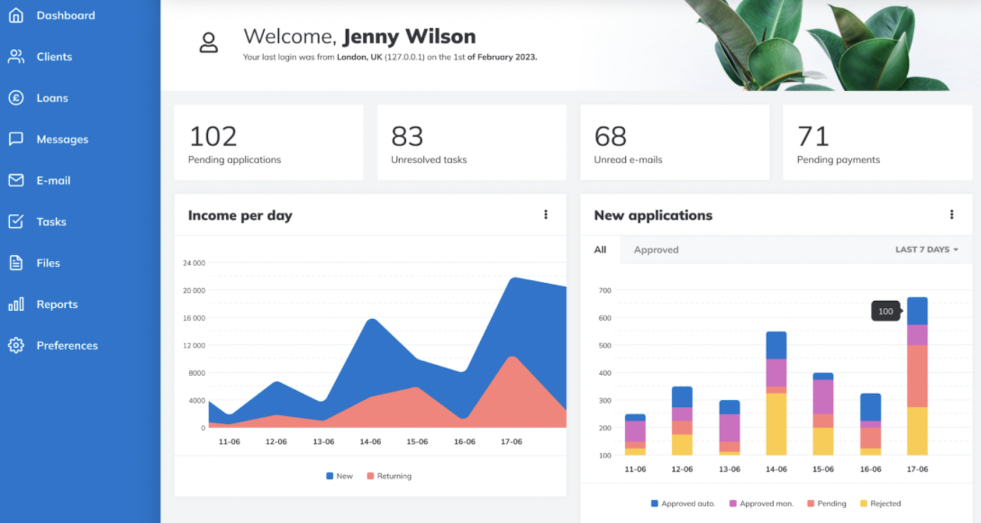Image resolution: width=981 pixels, height=523 pixels.
Task: Select the All tab in New applications
Action: pyautogui.click(x=600, y=250)
